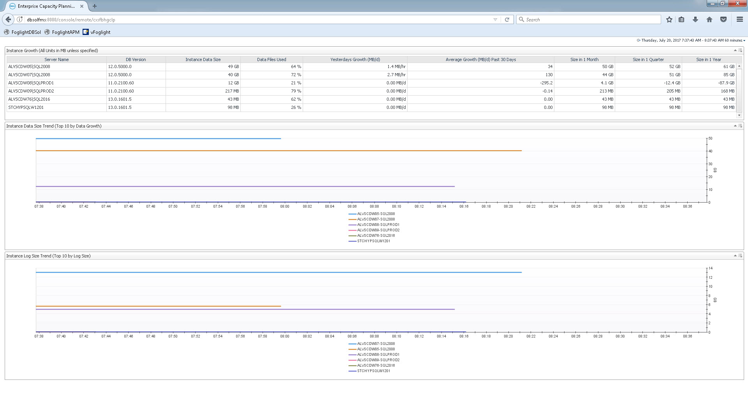The height and width of the screenshot is (404, 748).
Task: Collapse the Instance Log Size Trend panel
Action: coord(735,255)
